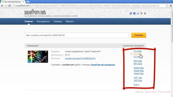The image size is (173, 97).
Task: Click the green and yellow share icon
Action: 145,13
